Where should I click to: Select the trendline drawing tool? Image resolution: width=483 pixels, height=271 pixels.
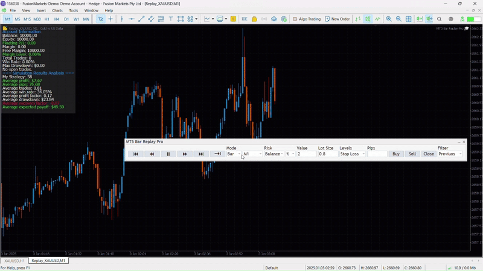[141, 19]
